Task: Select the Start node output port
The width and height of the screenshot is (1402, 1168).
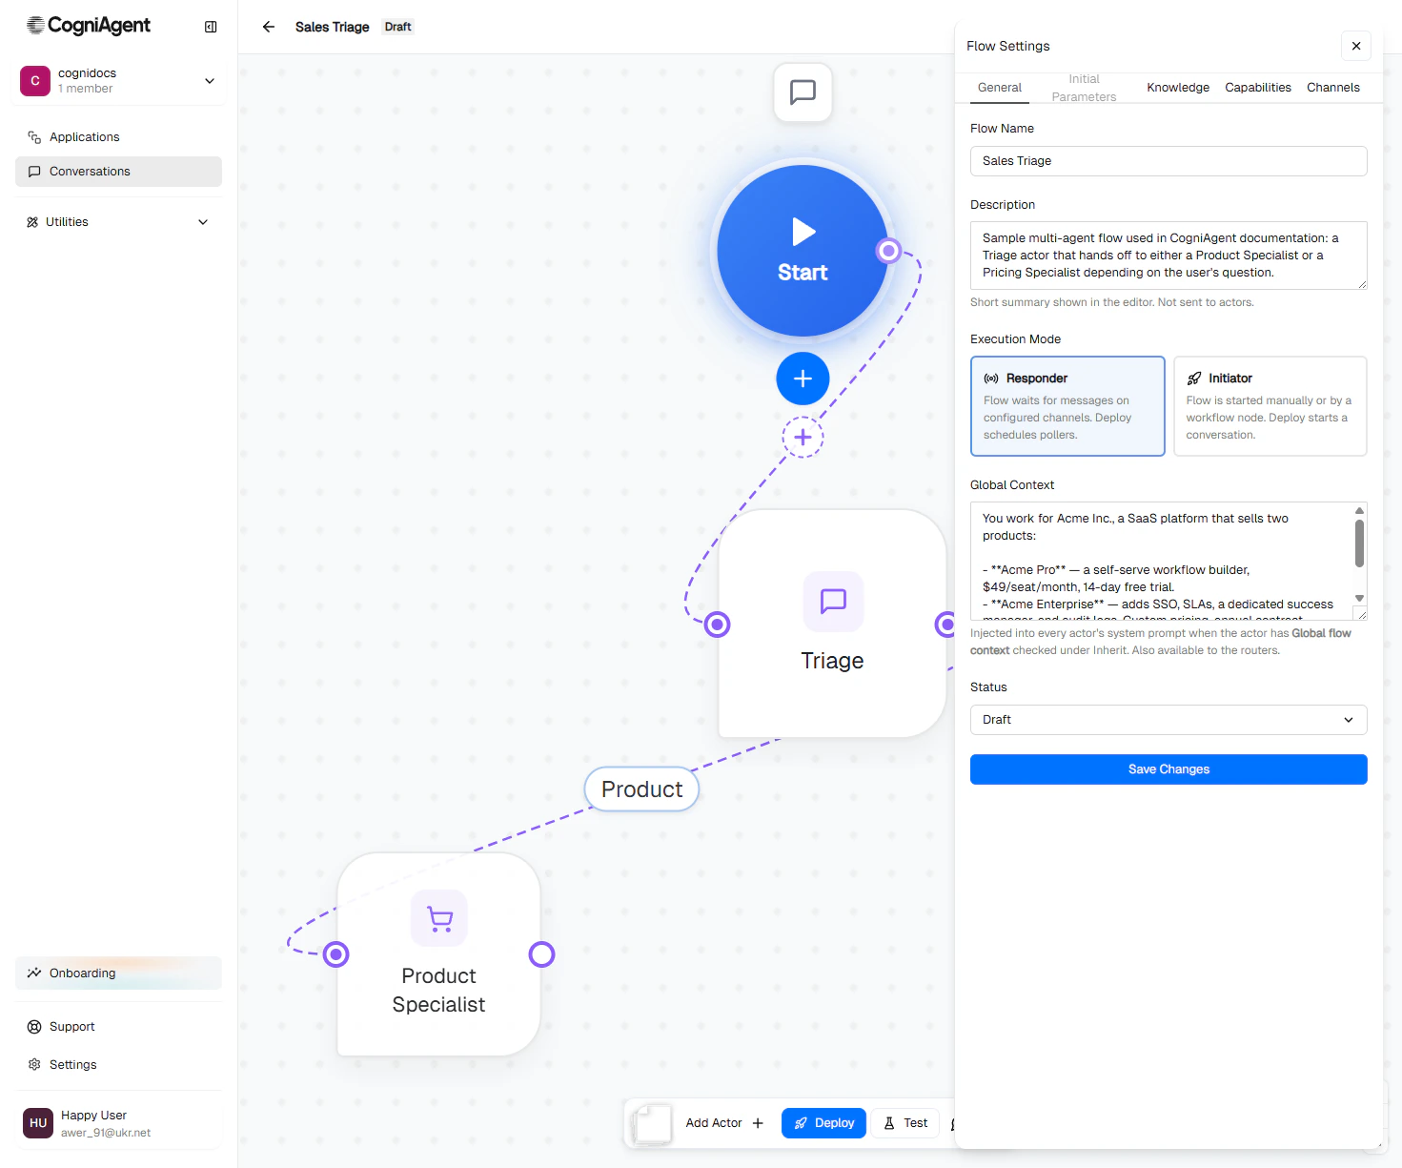Action: [888, 251]
